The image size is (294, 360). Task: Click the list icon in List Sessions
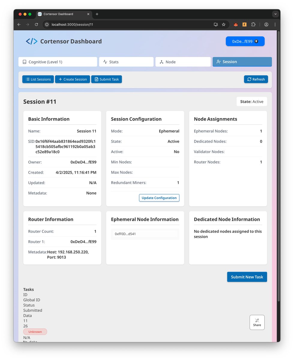(28, 79)
